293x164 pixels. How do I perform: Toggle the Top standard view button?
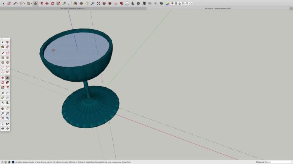176,3
